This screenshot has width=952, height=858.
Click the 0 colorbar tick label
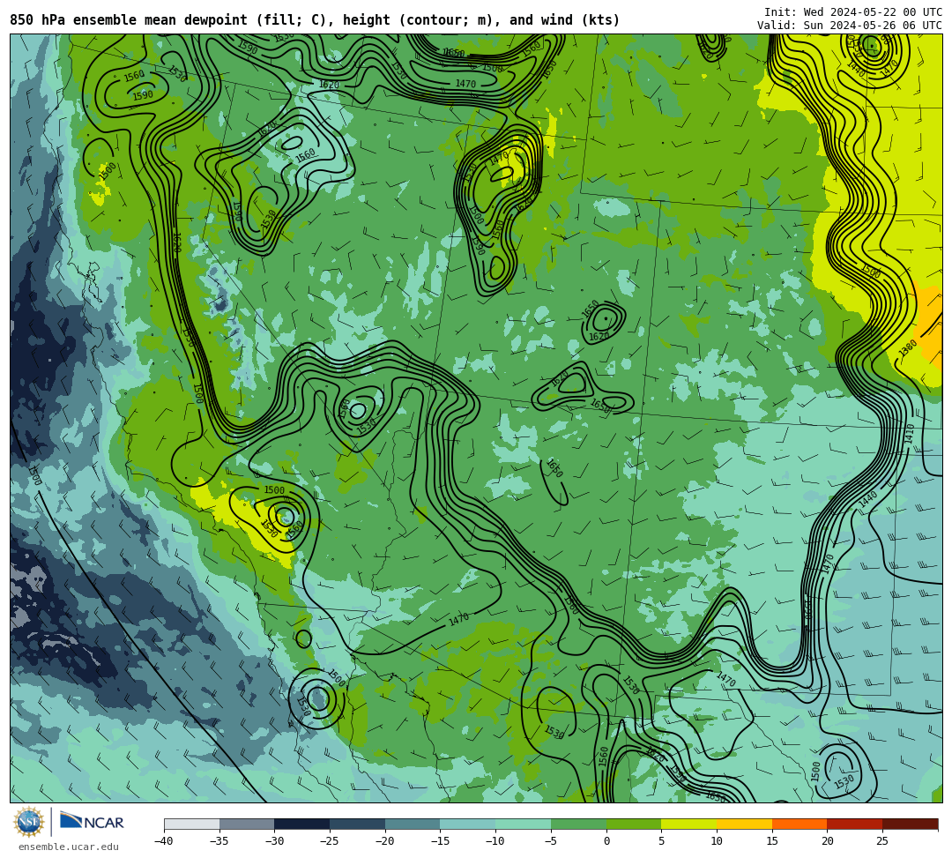click(x=606, y=841)
